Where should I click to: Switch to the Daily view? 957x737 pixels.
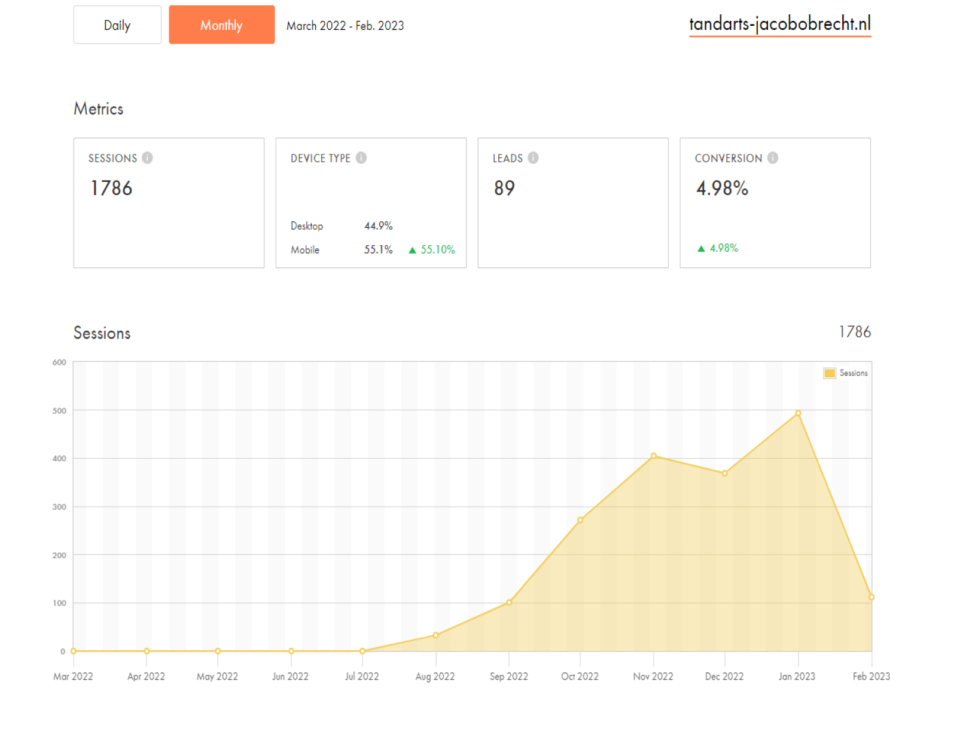pos(117,25)
